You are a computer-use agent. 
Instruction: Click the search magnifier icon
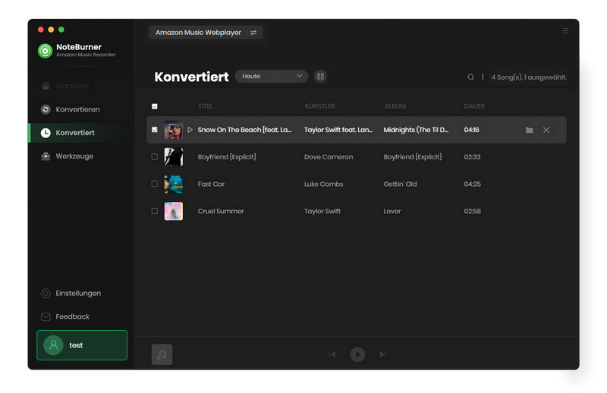470,77
